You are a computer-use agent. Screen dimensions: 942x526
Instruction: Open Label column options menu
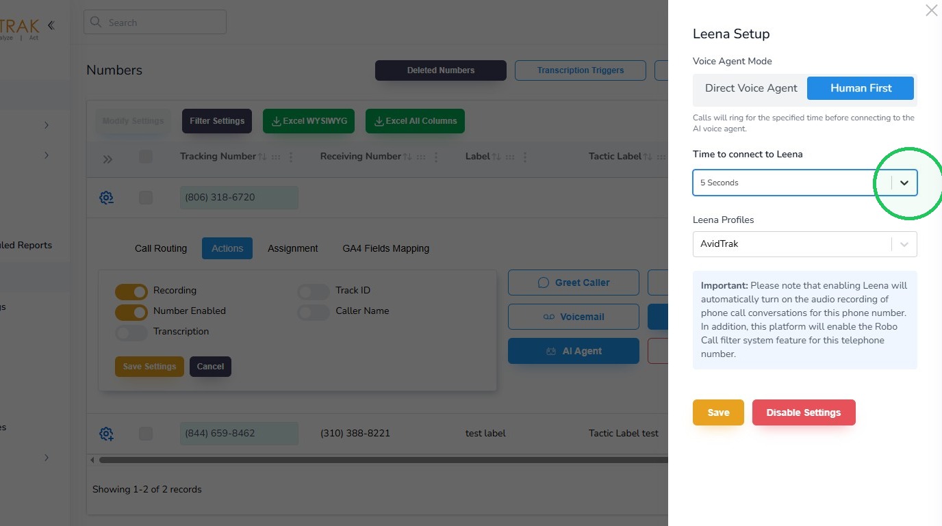[x=525, y=157]
